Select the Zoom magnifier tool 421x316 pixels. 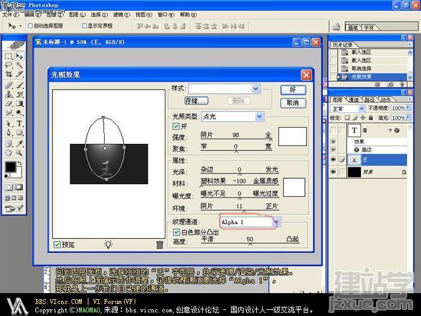click(x=19, y=153)
